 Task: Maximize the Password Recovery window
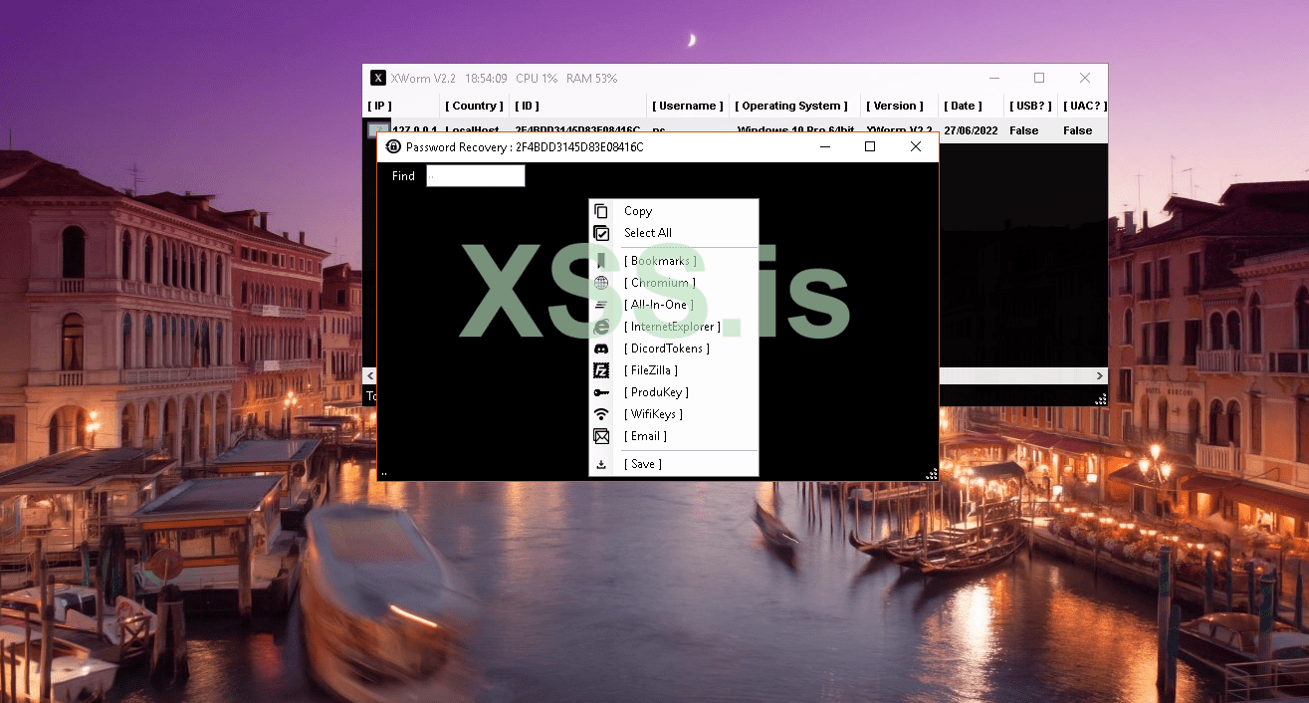point(870,146)
